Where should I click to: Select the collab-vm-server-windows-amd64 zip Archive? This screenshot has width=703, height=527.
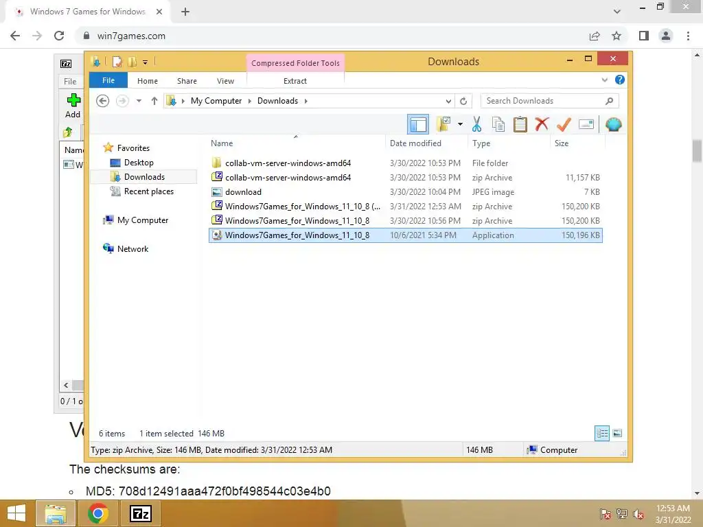pyautogui.click(x=406, y=178)
